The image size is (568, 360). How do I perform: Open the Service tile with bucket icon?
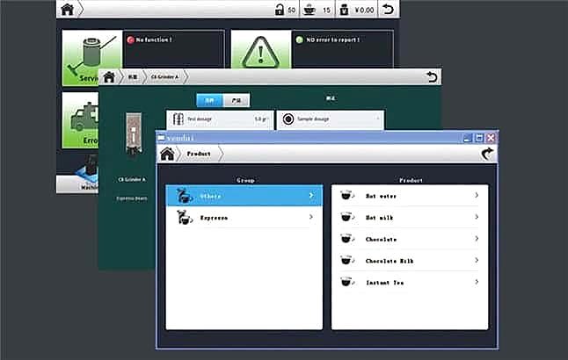92,58
